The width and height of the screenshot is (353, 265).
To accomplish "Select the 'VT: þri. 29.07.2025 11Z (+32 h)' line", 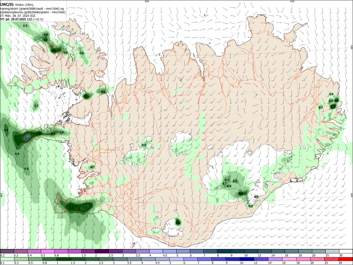I will tap(22, 19).
